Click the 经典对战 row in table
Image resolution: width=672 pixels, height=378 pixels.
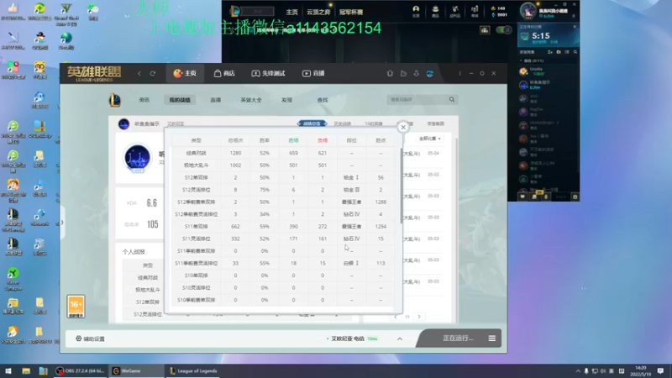[283, 153]
